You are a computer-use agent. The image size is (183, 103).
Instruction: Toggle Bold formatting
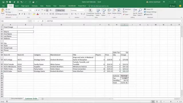click(19, 14)
